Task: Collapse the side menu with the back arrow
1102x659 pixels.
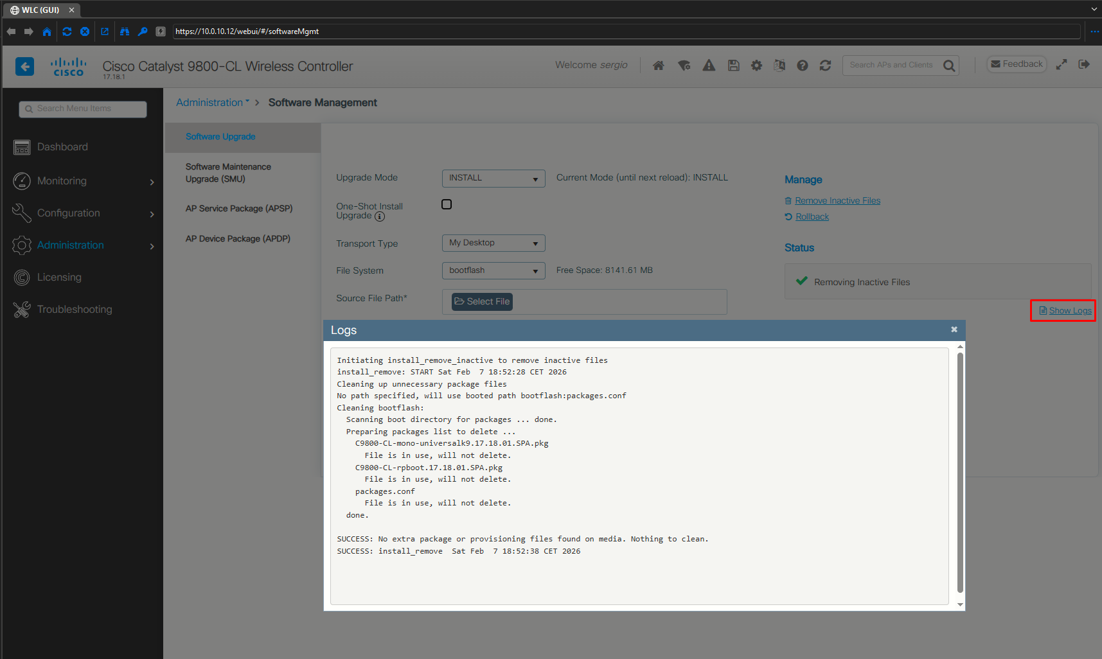Action: coord(24,66)
